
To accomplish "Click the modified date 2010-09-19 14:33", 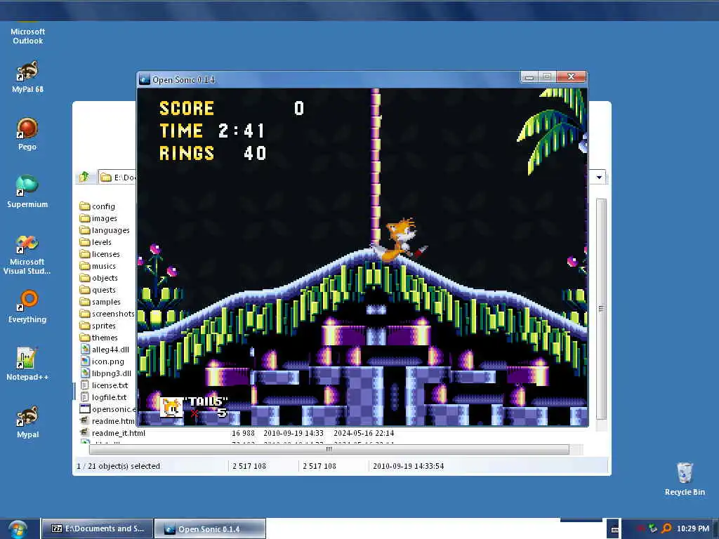I will tap(293, 433).
